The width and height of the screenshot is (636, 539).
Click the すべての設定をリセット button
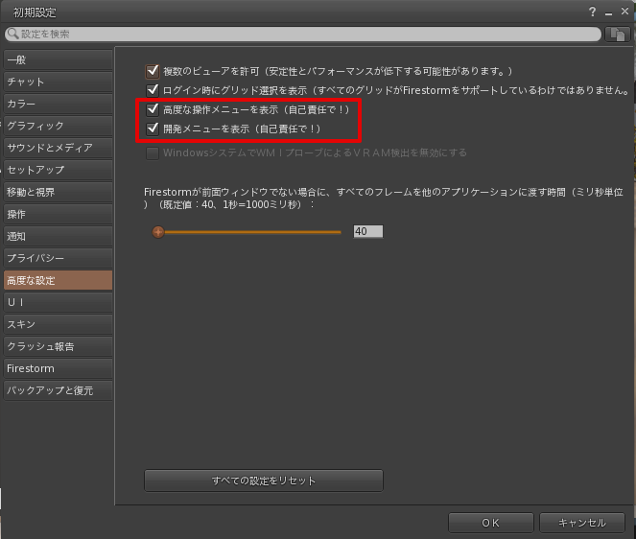264,480
